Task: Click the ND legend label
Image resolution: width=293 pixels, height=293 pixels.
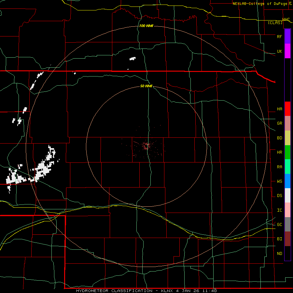Action: pyautogui.click(x=280, y=254)
